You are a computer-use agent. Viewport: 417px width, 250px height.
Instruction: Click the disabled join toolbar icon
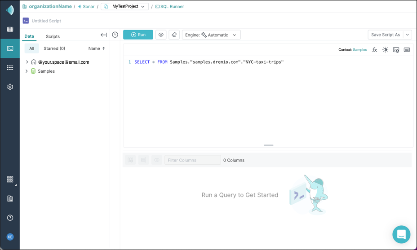point(157,160)
